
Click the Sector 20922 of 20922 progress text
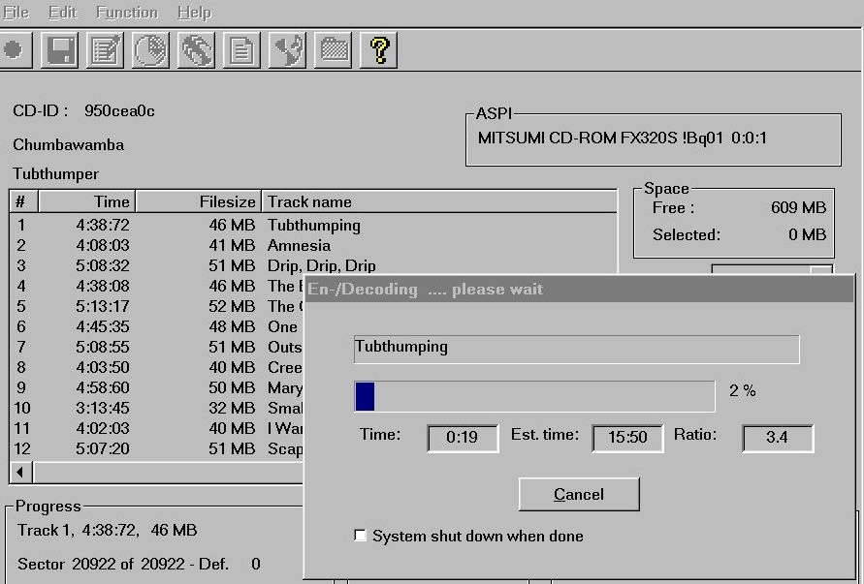(x=139, y=565)
